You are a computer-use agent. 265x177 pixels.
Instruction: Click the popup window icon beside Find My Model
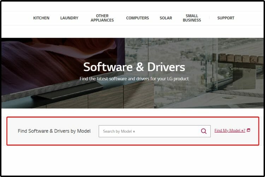click(x=248, y=130)
